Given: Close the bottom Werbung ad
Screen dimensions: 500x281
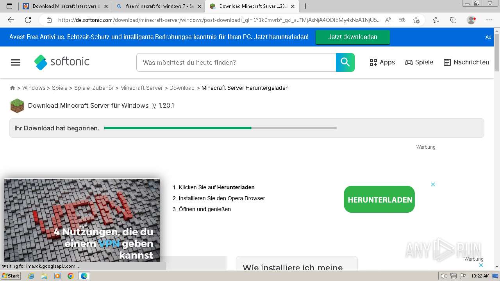Looking at the screenshot, I should [x=481, y=265].
